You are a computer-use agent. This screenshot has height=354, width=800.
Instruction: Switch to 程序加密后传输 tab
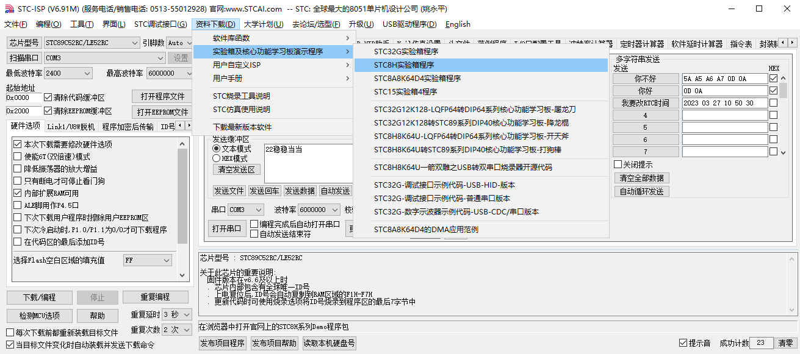128,127
